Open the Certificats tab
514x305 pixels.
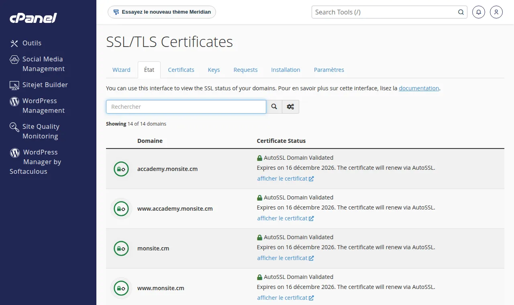coord(181,70)
